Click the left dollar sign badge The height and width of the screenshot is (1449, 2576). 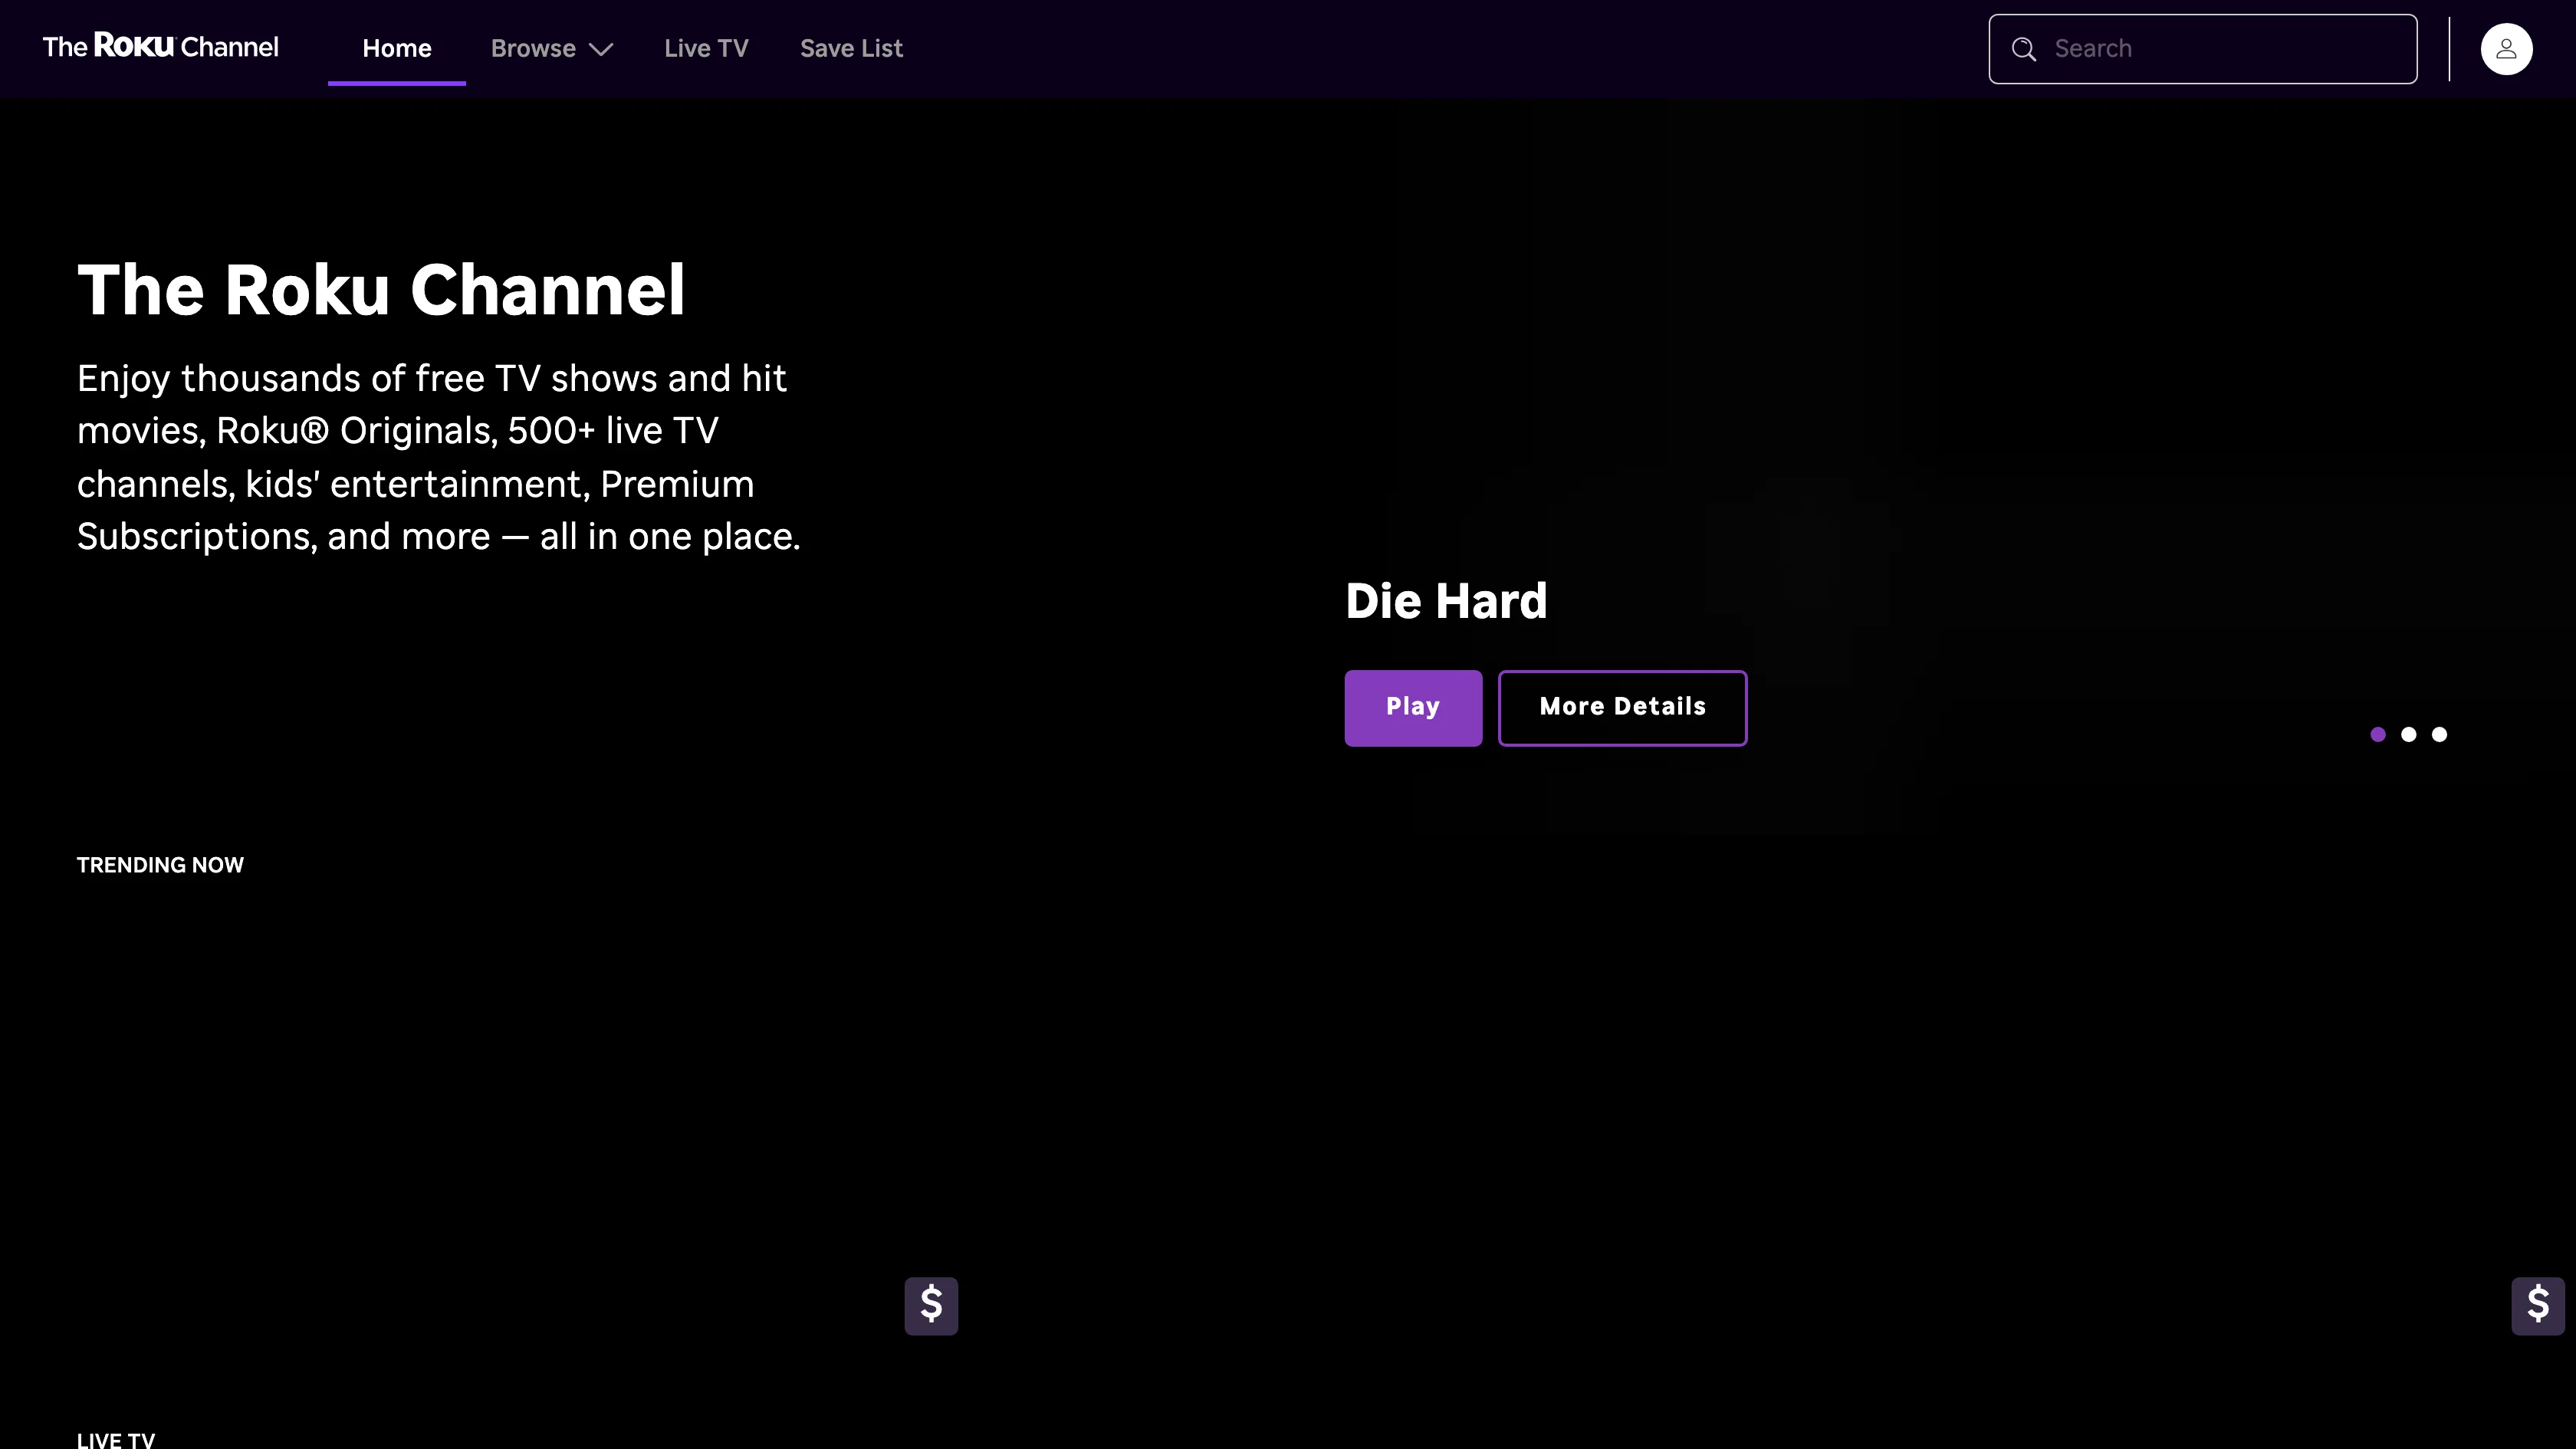pyautogui.click(x=931, y=1305)
